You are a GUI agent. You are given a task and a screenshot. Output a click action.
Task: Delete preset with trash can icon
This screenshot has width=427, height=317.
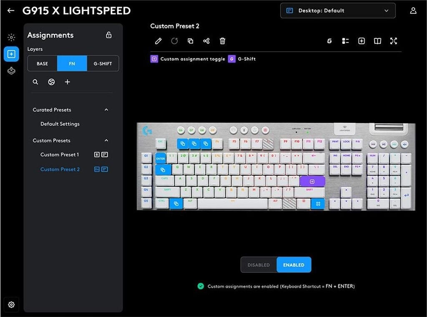click(223, 41)
